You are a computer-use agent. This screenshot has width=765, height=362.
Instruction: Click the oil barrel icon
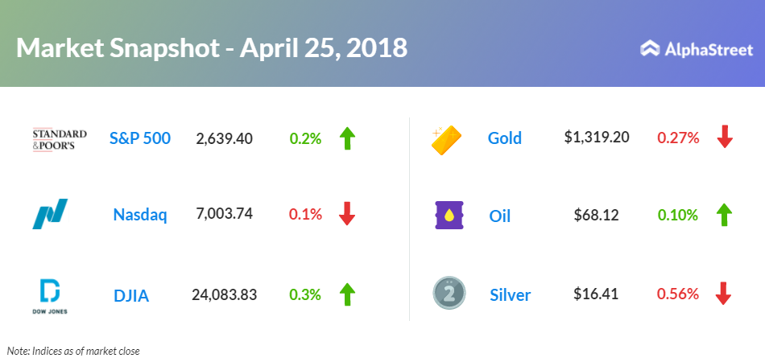[x=448, y=216]
